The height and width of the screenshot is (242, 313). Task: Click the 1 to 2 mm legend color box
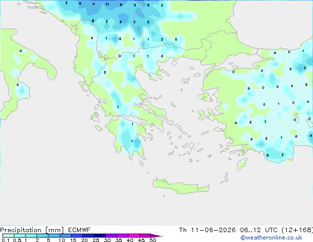(x=31, y=236)
